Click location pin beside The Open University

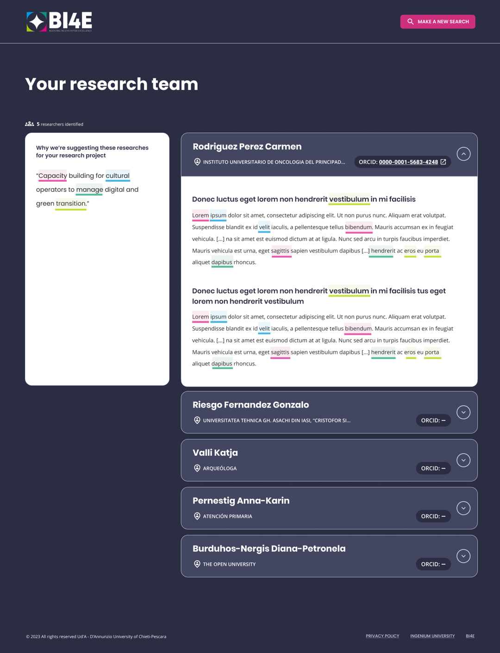point(197,564)
